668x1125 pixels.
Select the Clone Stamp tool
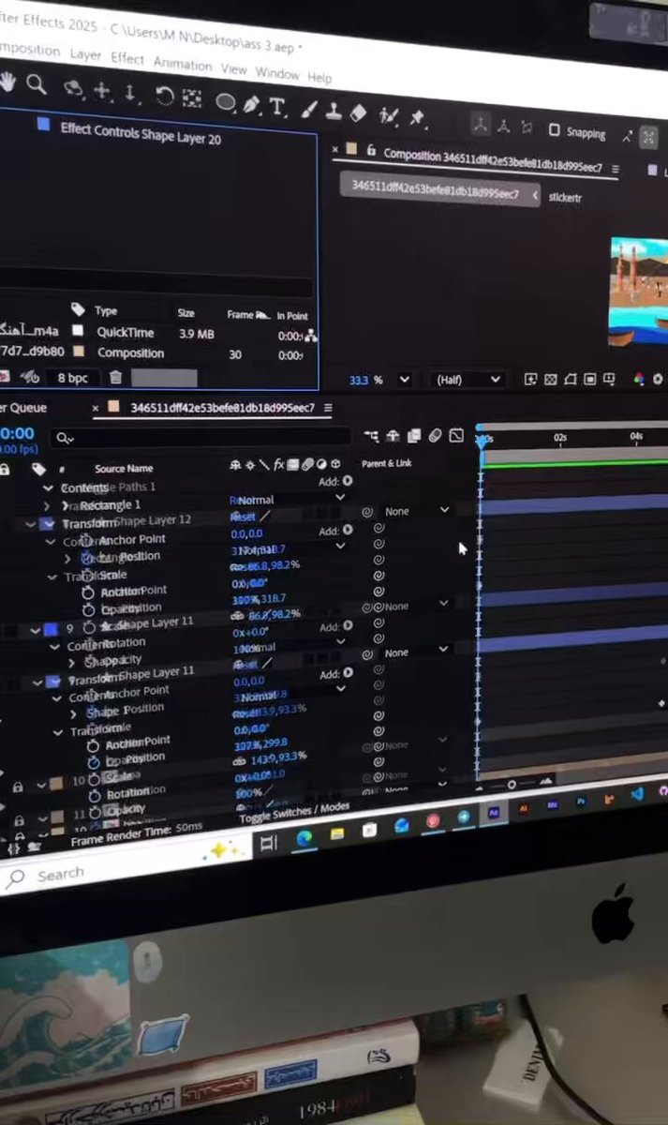[334, 112]
